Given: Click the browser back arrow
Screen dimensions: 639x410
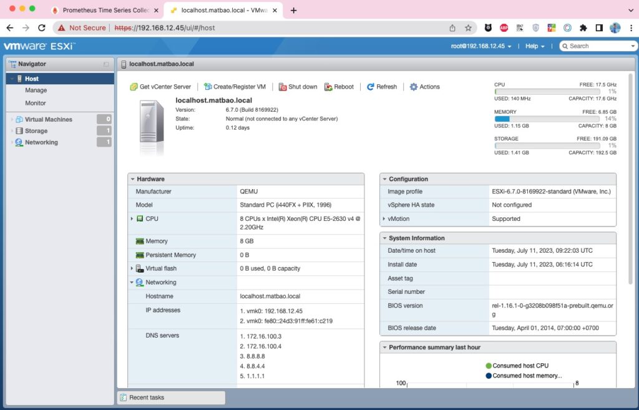Looking at the screenshot, I should [10, 27].
